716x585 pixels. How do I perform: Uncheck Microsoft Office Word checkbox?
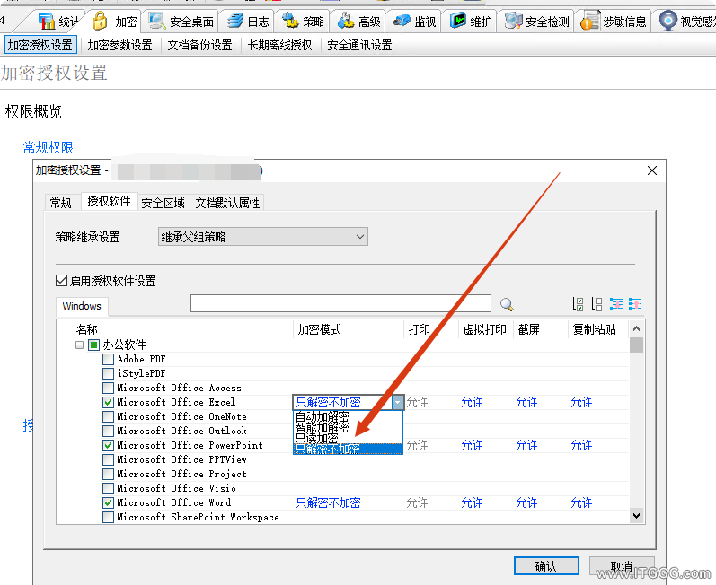[108, 503]
